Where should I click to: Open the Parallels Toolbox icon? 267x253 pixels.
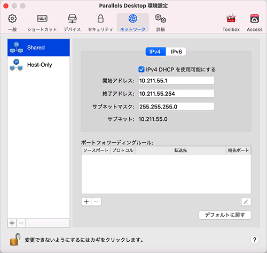pos(231,23)
